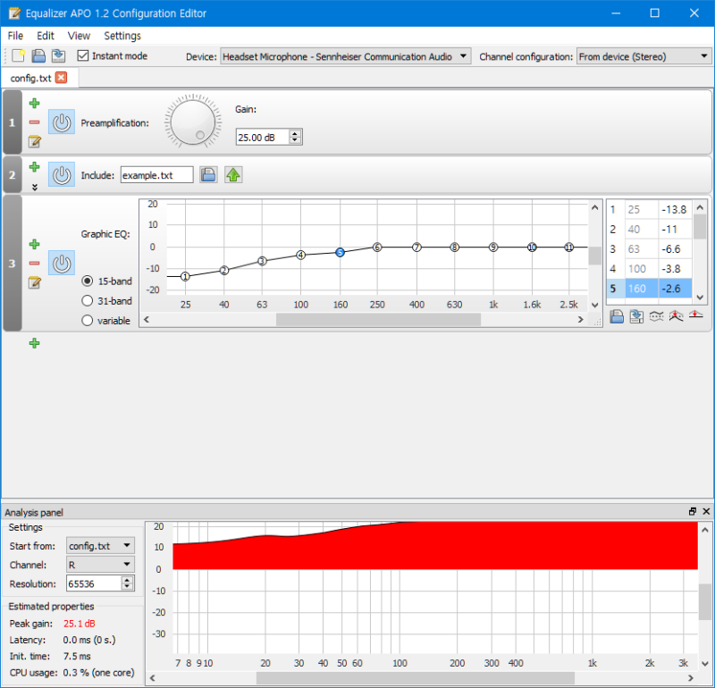Open the Device dropdown list
The image size is (715, 688).
coord(345,56)
